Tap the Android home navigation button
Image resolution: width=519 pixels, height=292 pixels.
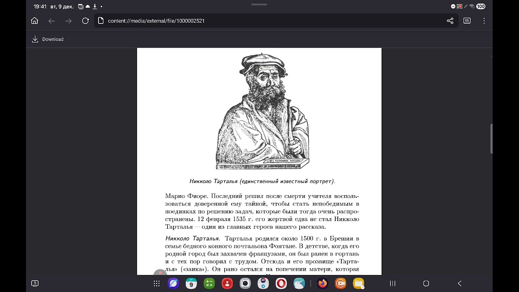pyautogui.click(x=426, y=283)
